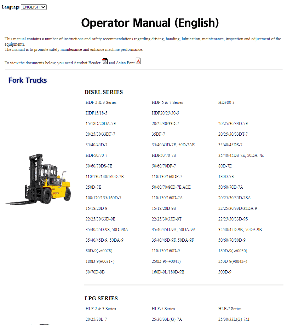Open the 250D-9(~#0041) manual
The image size is (293, 330).
point(166,261)
